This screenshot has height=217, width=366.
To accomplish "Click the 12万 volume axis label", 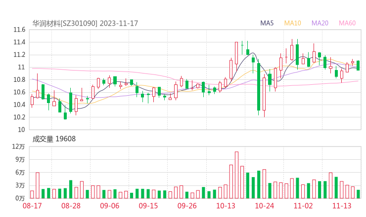I will [19, 146].
